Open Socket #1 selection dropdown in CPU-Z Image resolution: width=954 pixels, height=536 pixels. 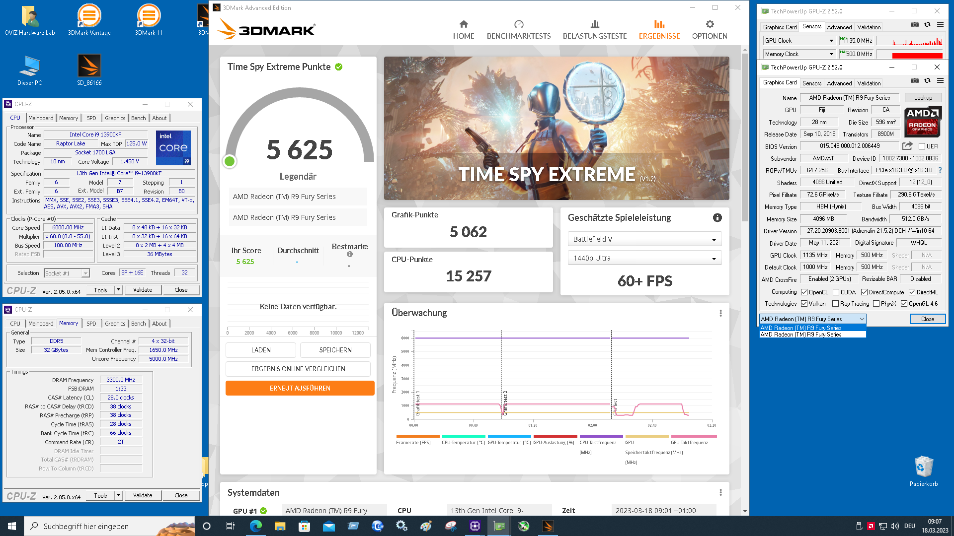pos(67,273)
